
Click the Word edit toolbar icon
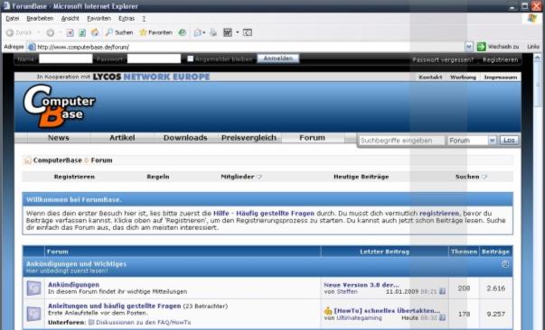pos(228,32)
